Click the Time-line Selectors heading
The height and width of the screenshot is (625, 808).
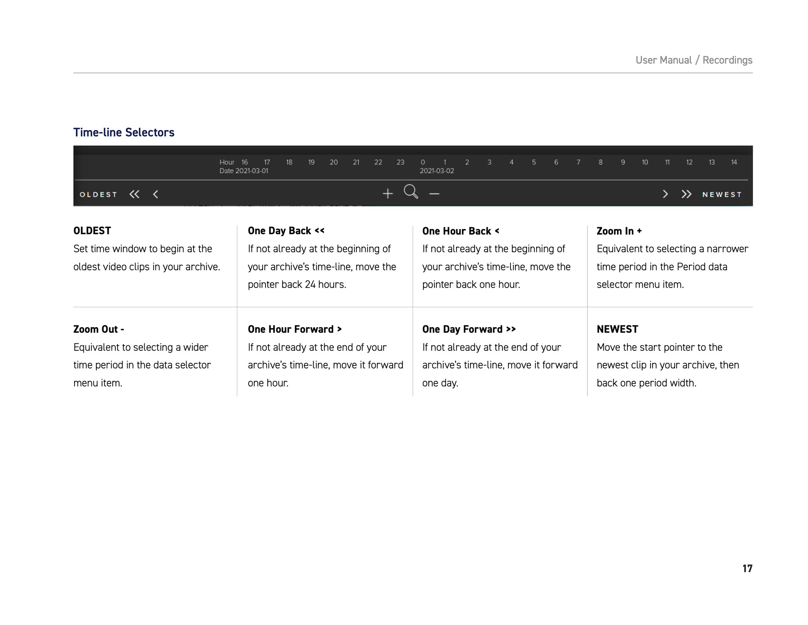(124, 132)
